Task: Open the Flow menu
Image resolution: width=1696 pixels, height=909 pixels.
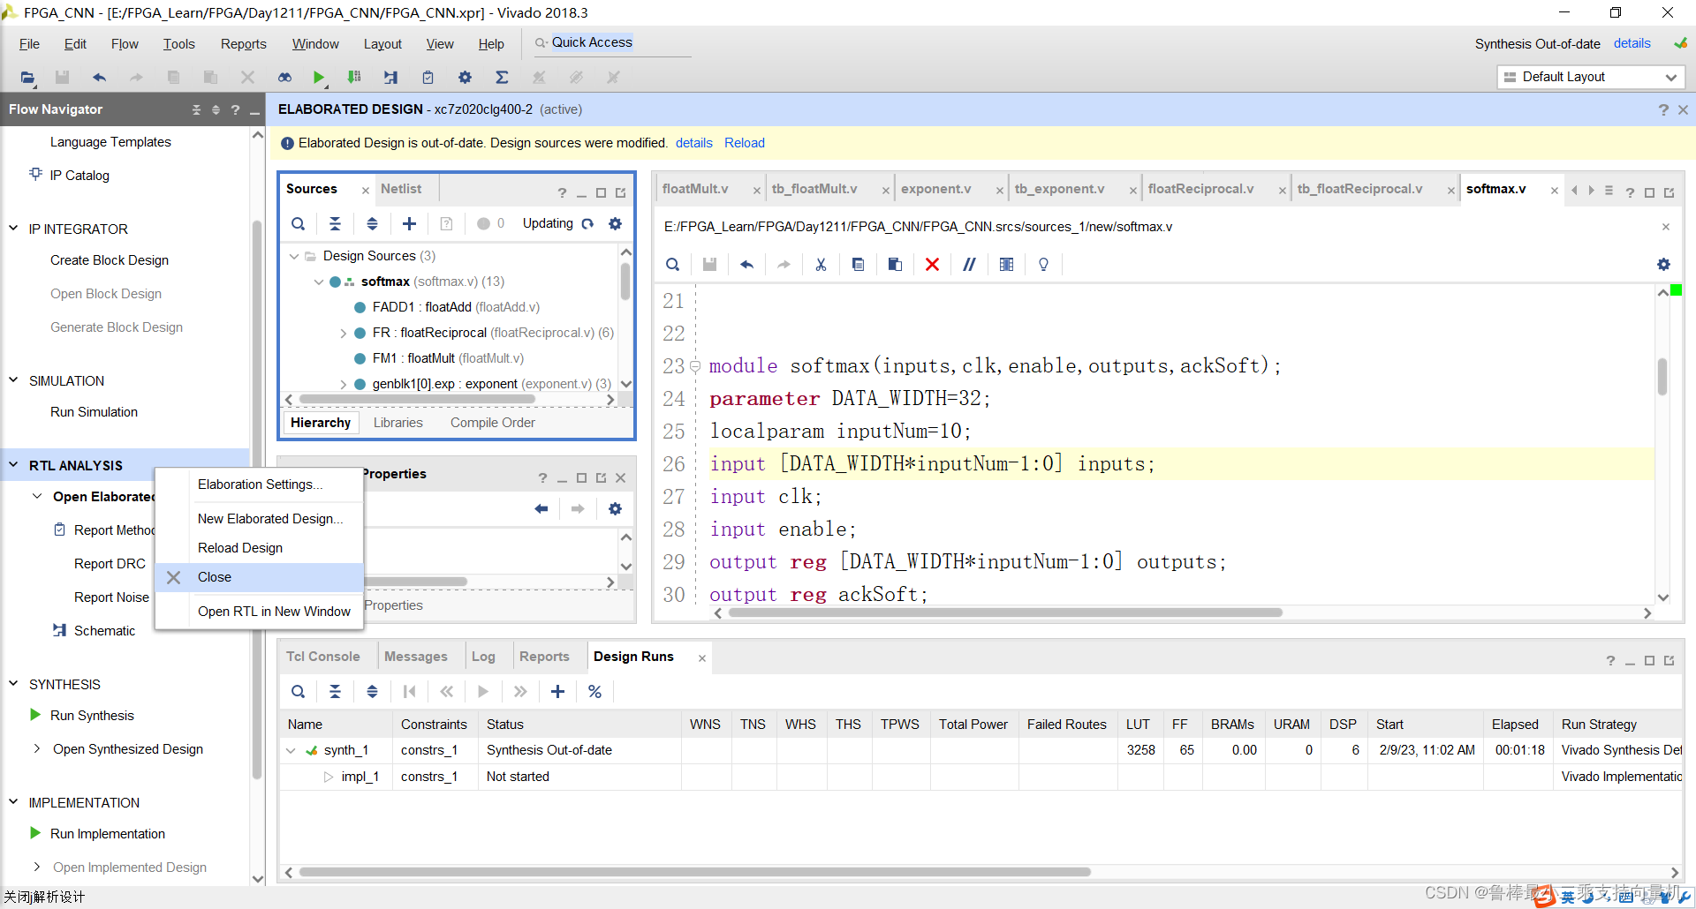Action: pos(125,44)
